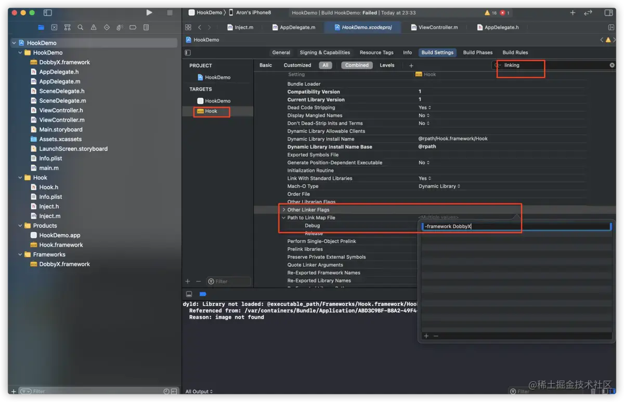This screenshot has width=624, height=402.
Task: Collapse the Products group
Action: 20,225
